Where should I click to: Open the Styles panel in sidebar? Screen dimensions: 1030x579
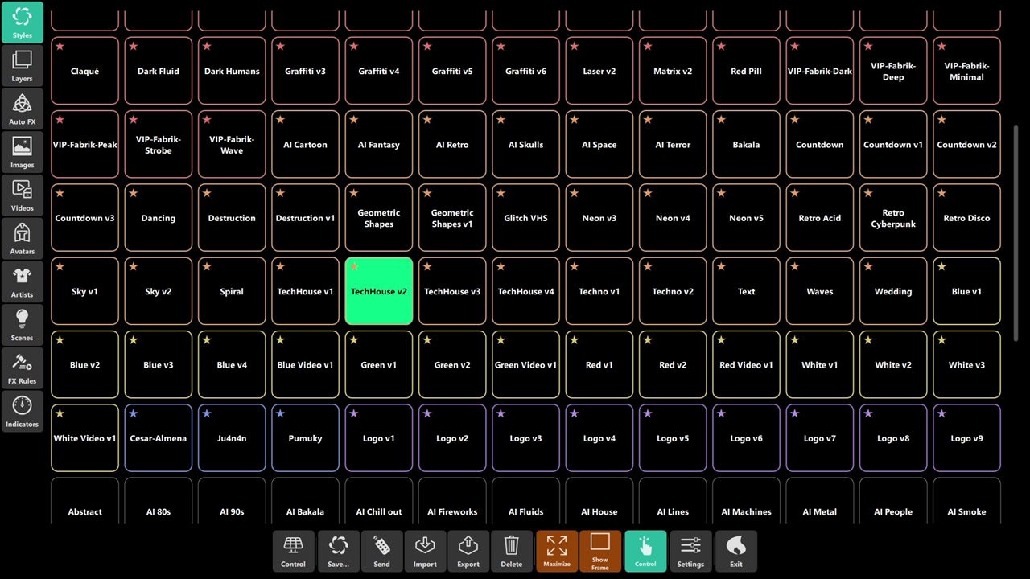(x=22, y=23)
